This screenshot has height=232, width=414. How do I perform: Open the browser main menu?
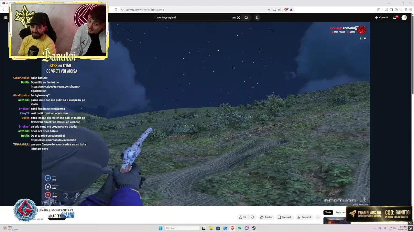coord(410,10)
